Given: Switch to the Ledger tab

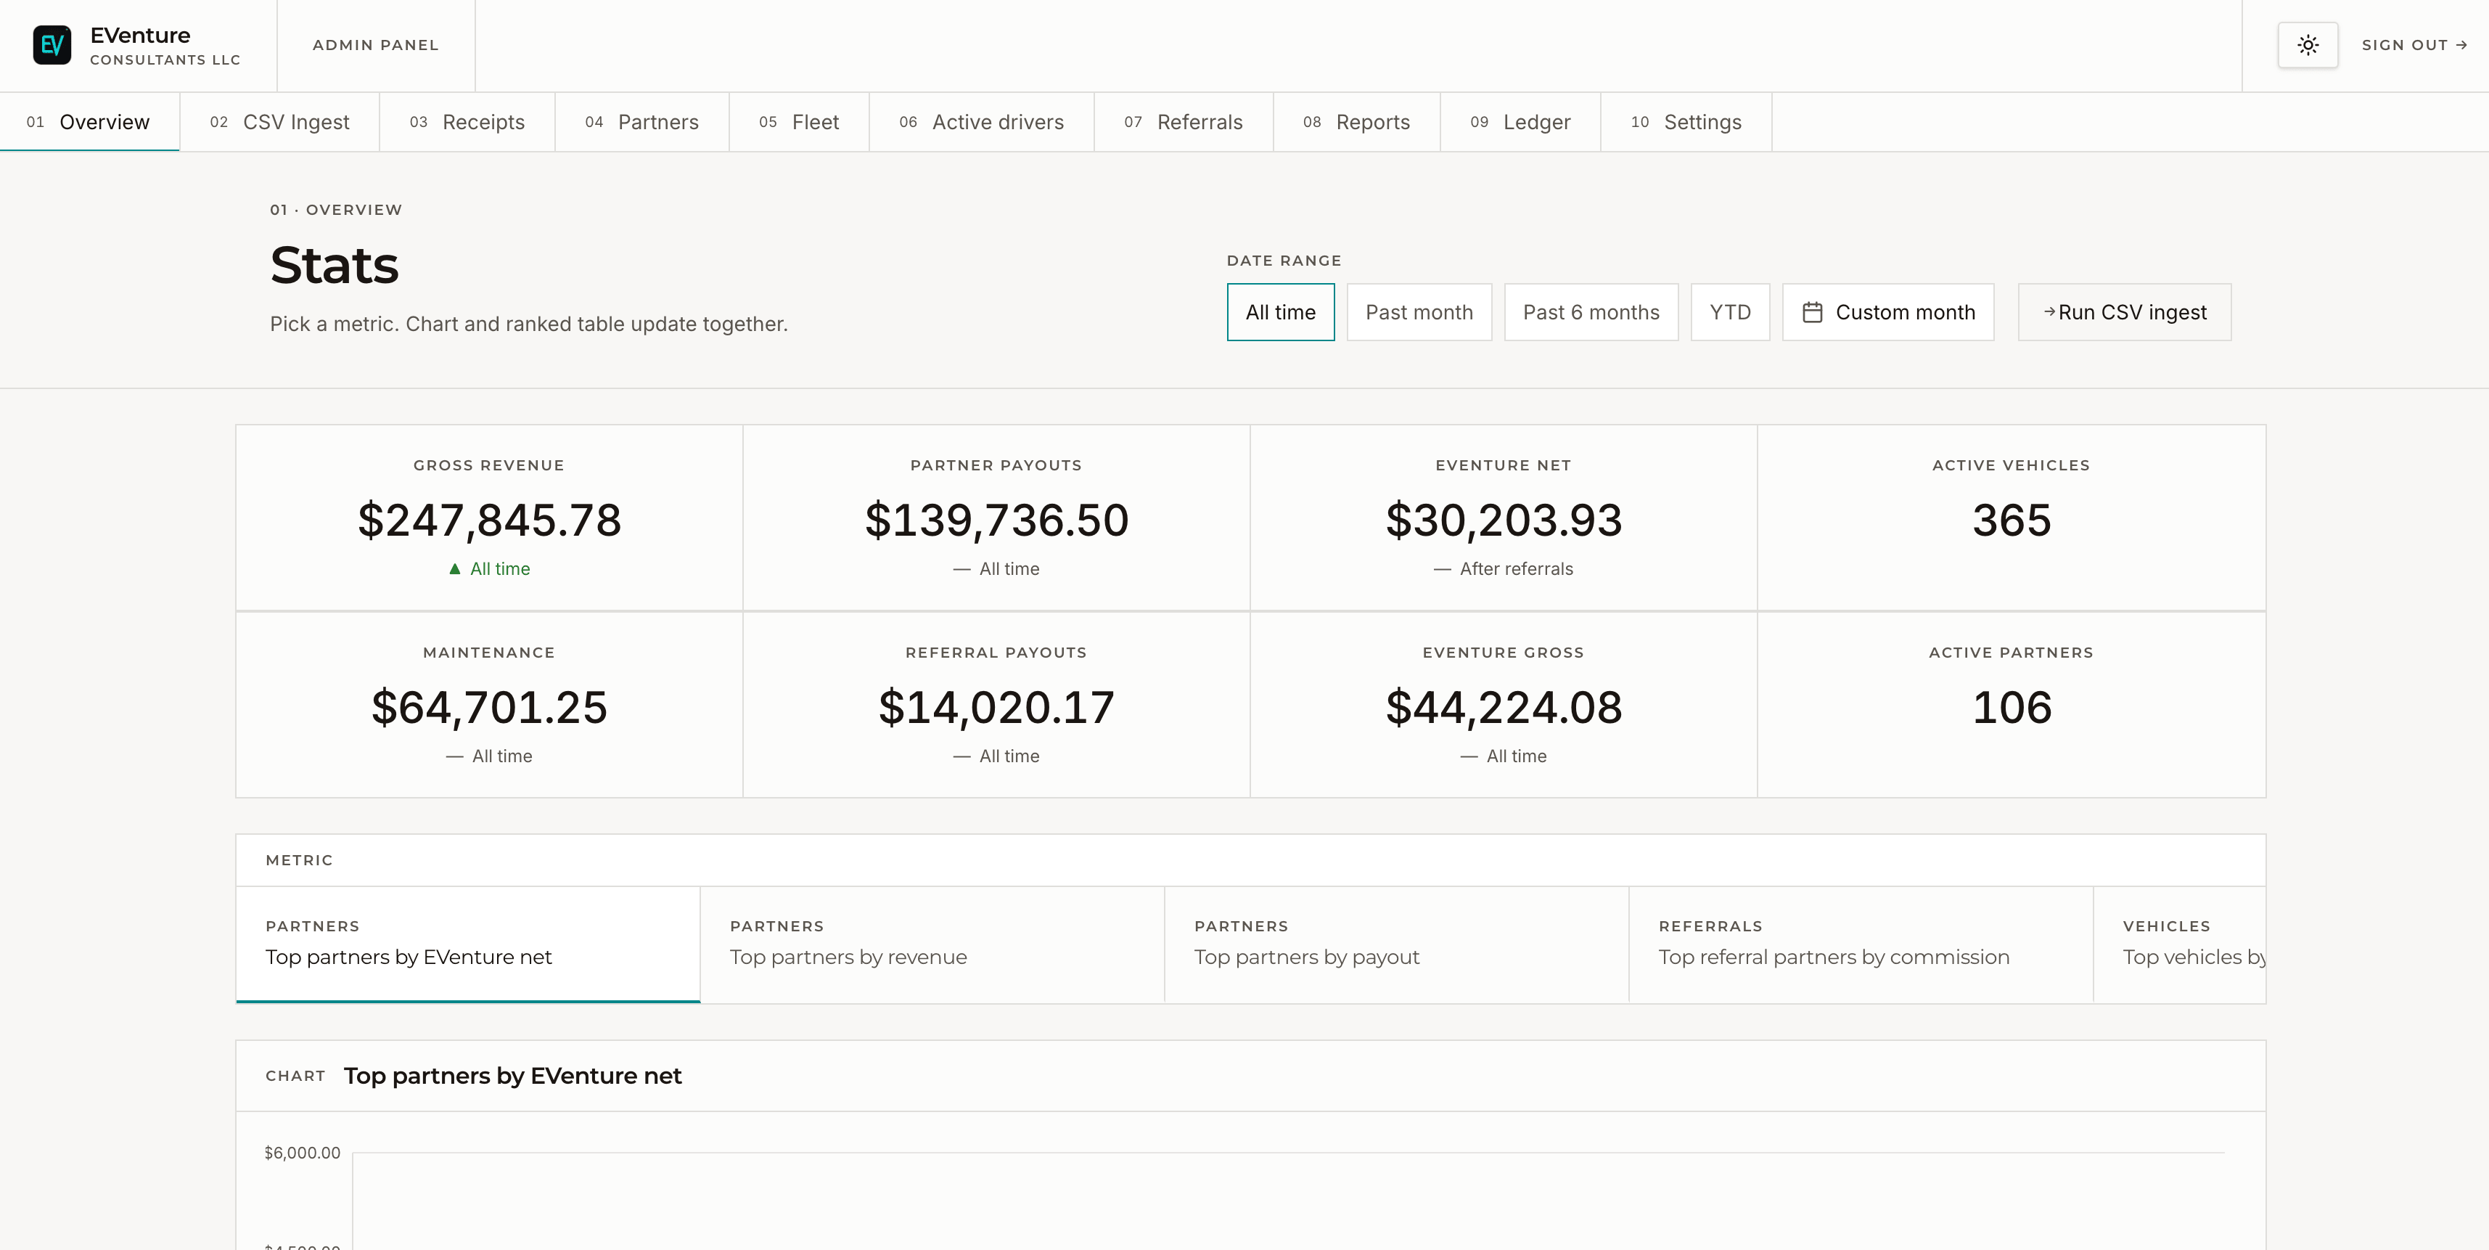Looking at the screenshot, I should tap(1520, 122).
